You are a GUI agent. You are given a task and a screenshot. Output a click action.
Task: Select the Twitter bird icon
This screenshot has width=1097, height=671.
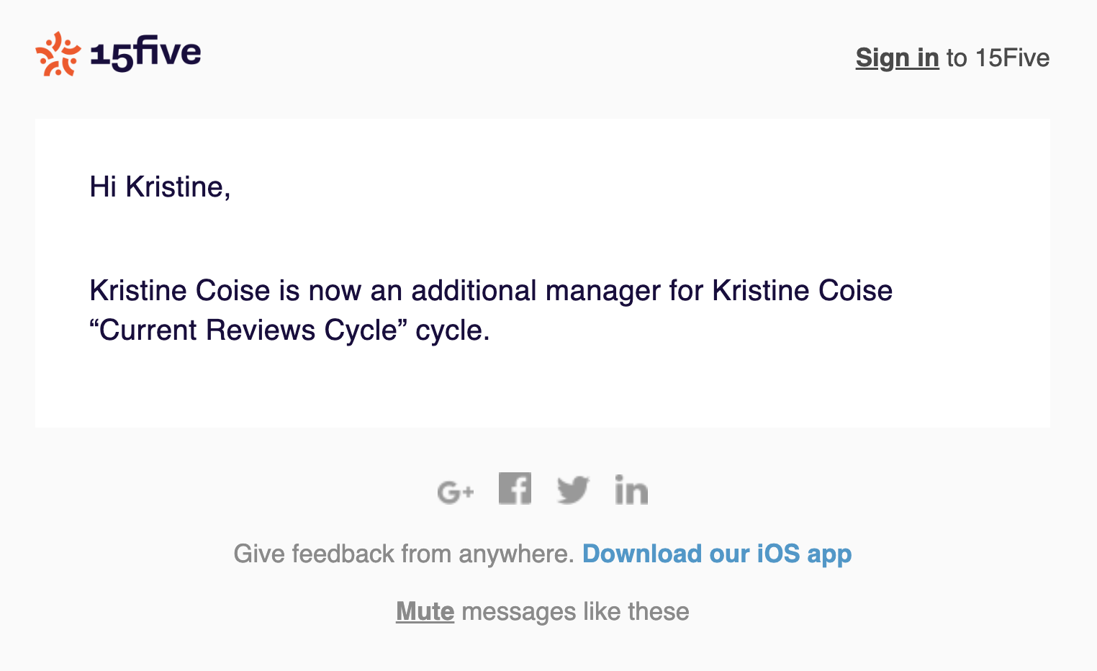pyautogui.click(x=572, y=490)
